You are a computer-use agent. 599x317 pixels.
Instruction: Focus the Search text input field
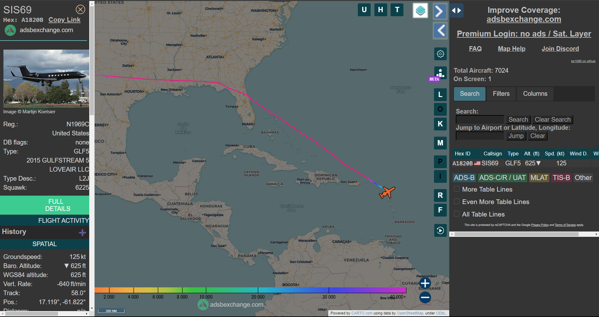[x=480, y=119]
